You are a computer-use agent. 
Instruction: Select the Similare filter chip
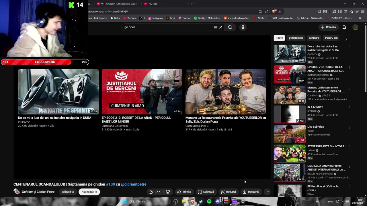click(314, 38)
